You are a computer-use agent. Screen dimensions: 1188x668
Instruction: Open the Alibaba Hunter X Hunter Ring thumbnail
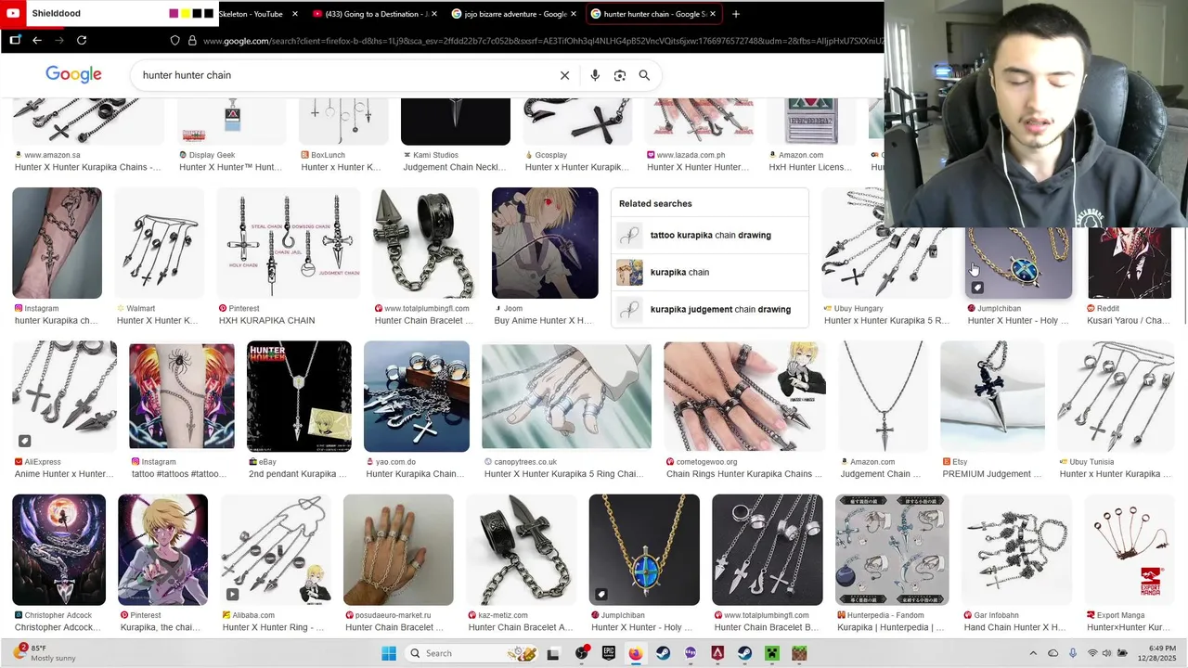click(x=276, y=550)
